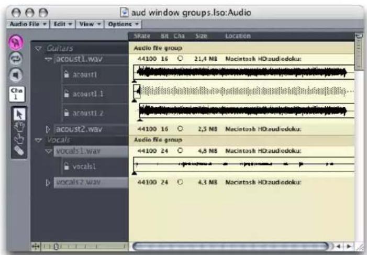Select the Vocals group name
This screenshot has width=367, height=255.
click(59, 140)
